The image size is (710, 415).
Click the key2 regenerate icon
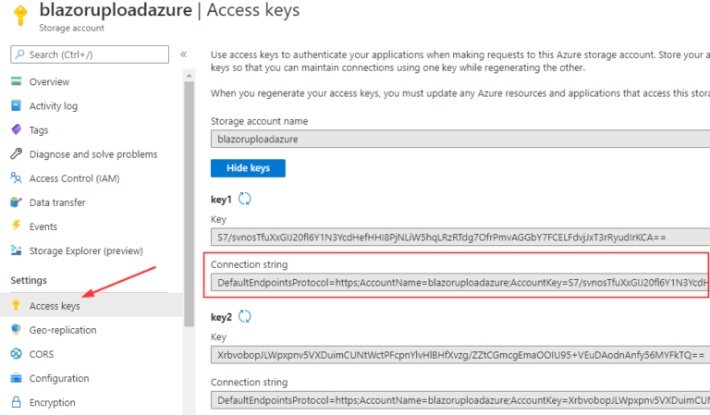pos(244,316)
